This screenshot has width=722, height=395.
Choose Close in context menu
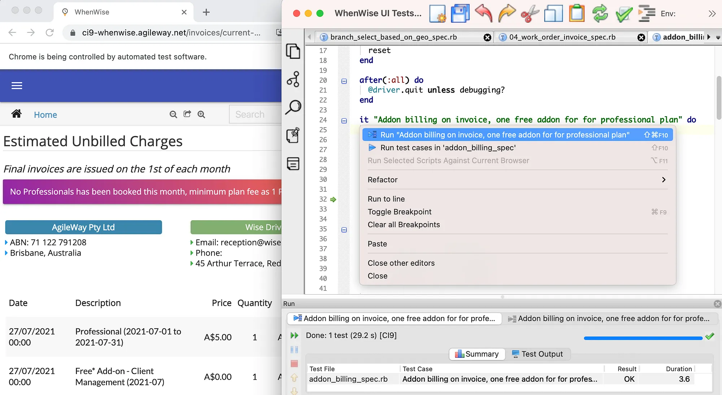(x=518, y=276)
